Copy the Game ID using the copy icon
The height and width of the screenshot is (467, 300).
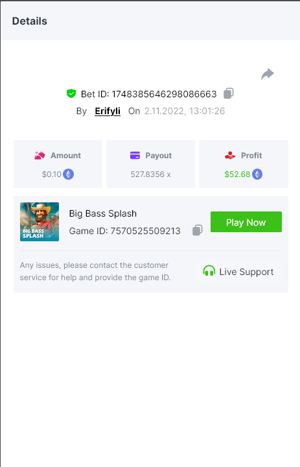pyautogui.click(x=198, y=230)
